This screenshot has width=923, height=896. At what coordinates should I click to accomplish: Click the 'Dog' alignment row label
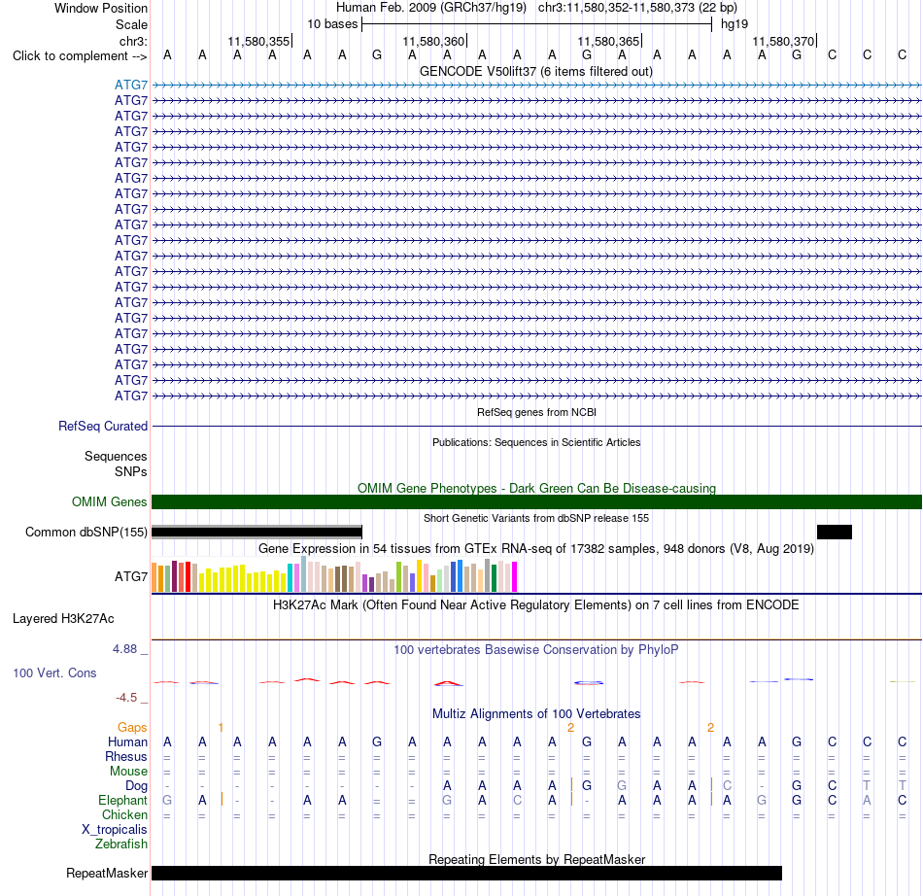(x=137, y=786)
